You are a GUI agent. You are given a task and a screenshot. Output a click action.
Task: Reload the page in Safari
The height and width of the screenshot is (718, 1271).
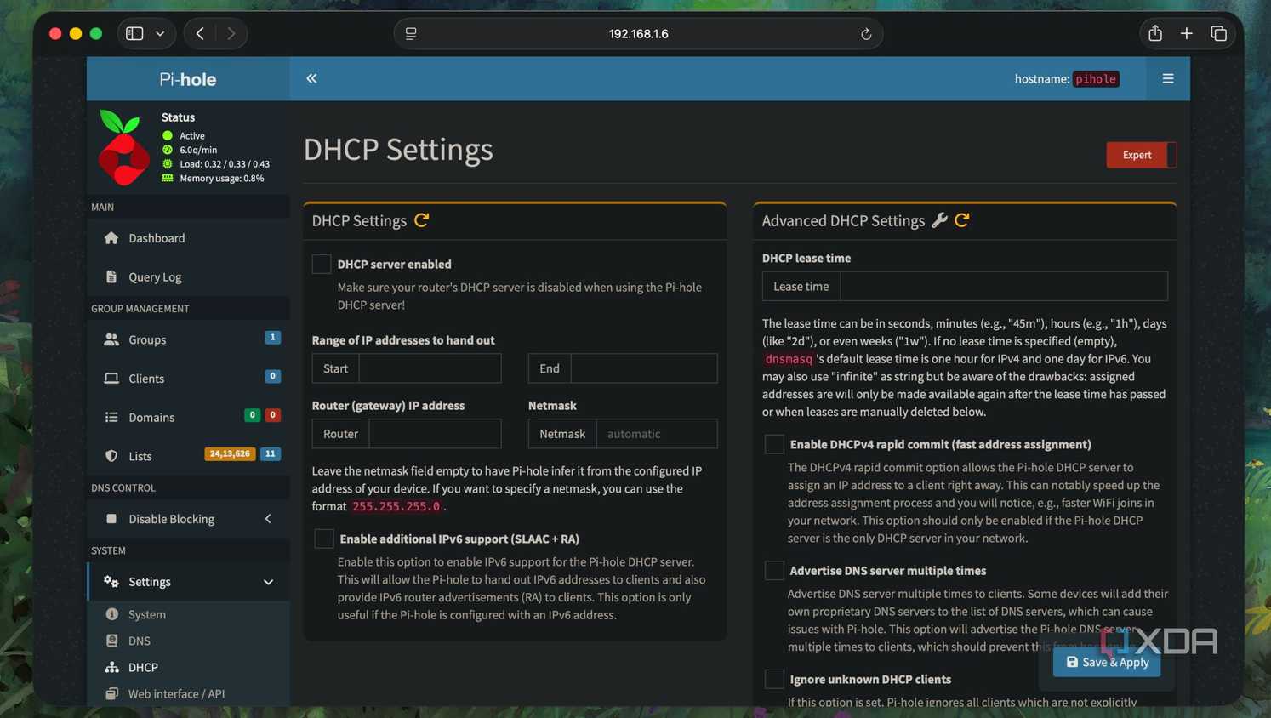(866, 34)
